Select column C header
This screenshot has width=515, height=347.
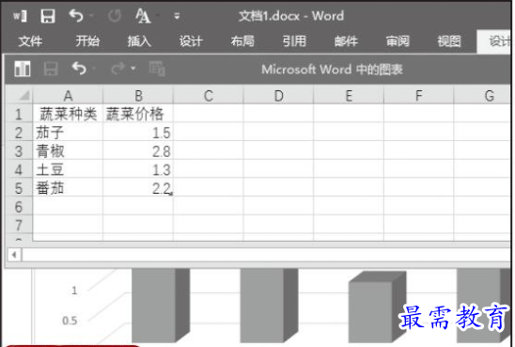(209, 96)
